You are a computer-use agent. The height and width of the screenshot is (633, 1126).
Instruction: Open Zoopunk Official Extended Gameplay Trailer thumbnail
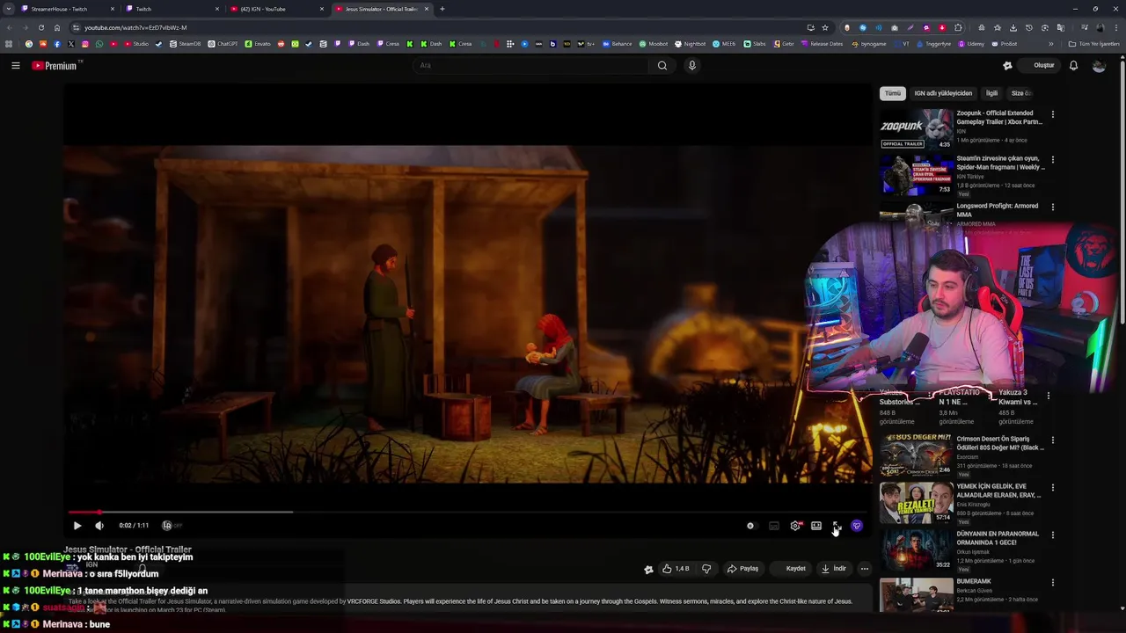pos(917,129)
